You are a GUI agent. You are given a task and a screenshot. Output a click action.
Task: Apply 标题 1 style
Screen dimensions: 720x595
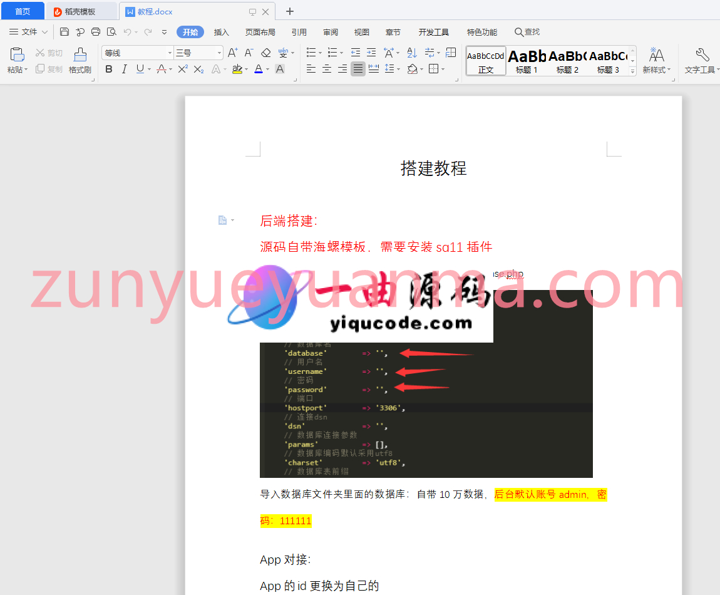pyautogui.click(x=527, y=61)
